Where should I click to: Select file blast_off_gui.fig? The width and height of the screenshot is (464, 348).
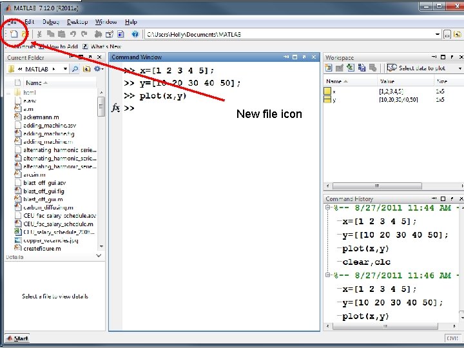[x=44, y=191]
